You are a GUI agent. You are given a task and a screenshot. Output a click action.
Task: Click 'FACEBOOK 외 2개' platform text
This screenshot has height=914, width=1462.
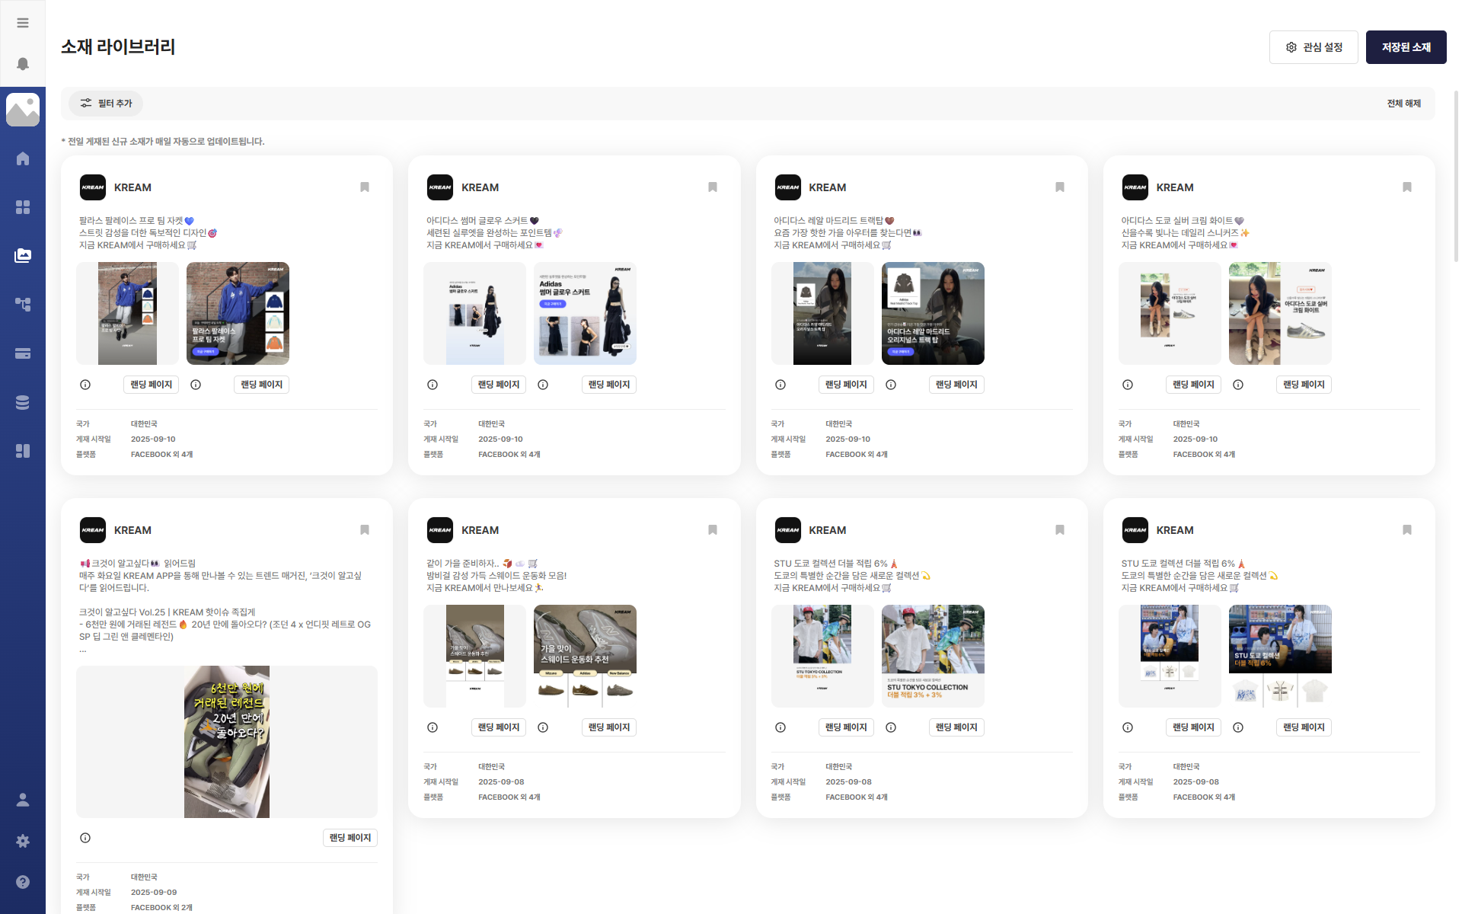(161, 907)
